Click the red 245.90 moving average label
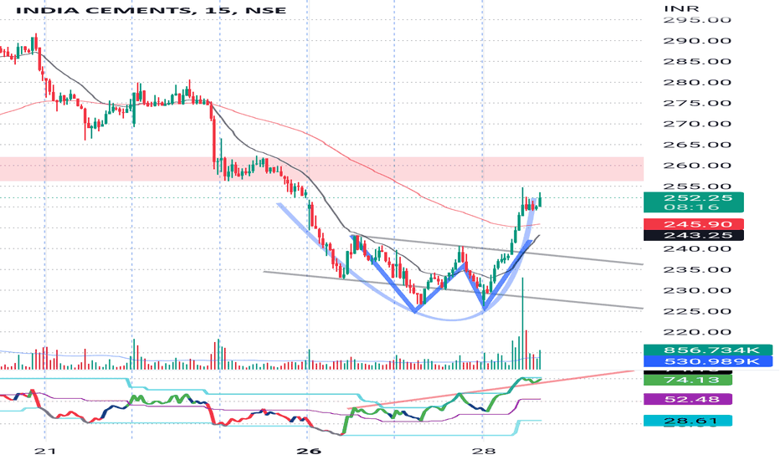Image resolution: width=780 pixels, height=460 pixels. 694,224
